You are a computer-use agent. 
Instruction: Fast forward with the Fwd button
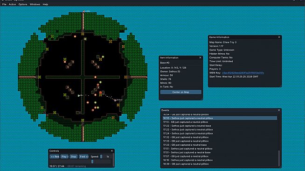point(84,157)
